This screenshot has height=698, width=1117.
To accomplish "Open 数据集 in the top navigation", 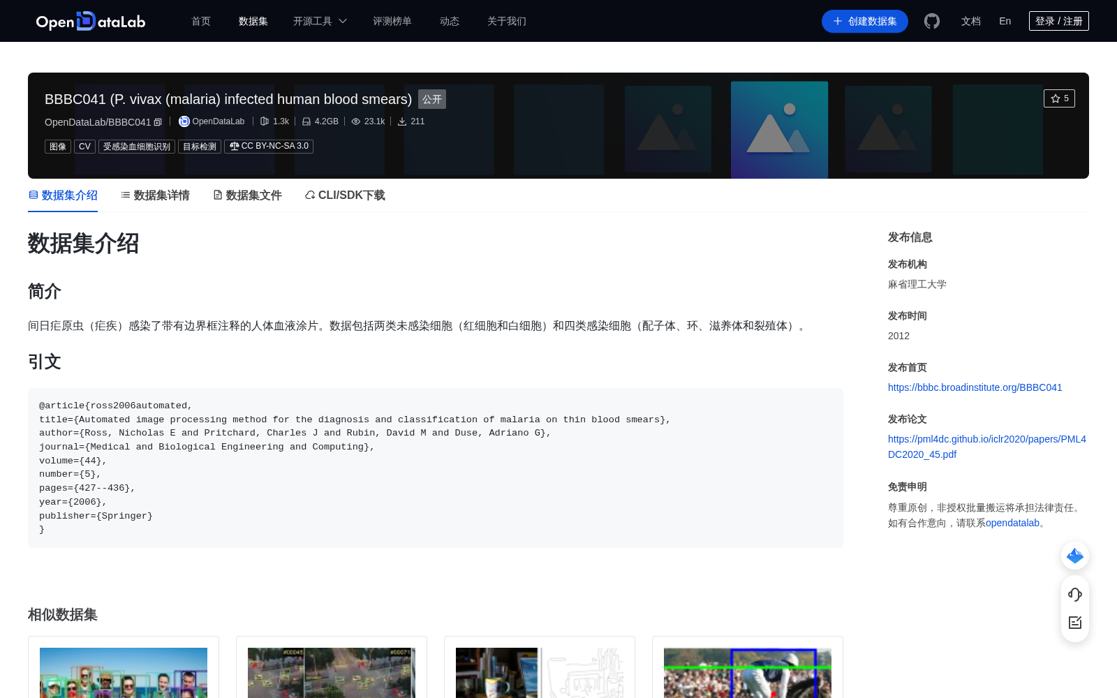I will click(253, 22).
